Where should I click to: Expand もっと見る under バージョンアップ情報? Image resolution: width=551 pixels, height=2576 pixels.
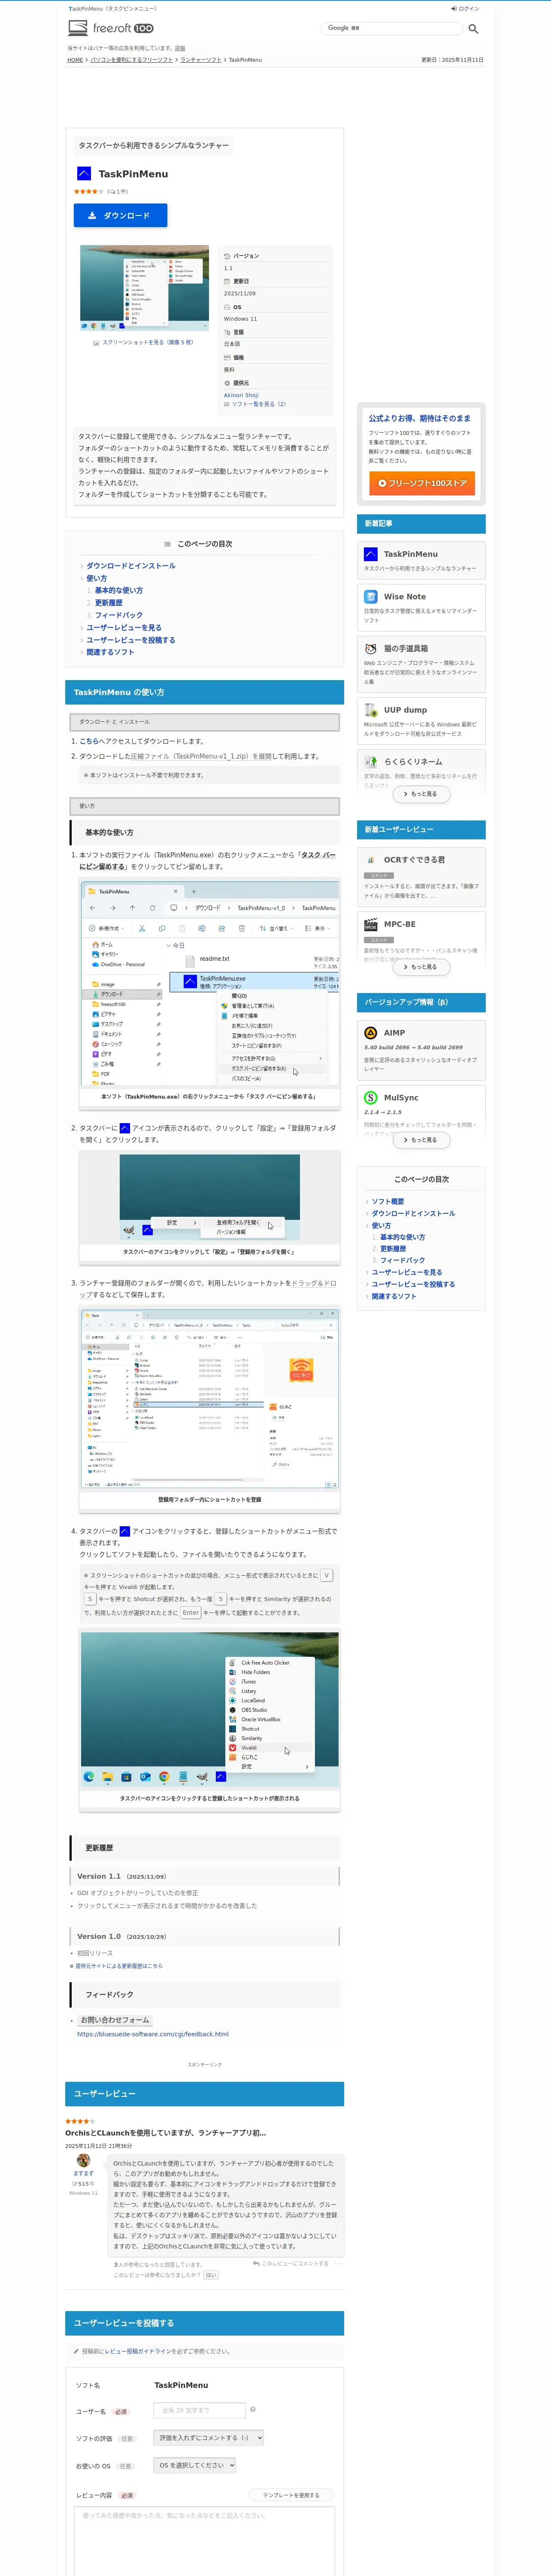click(x=421, y=1140)
